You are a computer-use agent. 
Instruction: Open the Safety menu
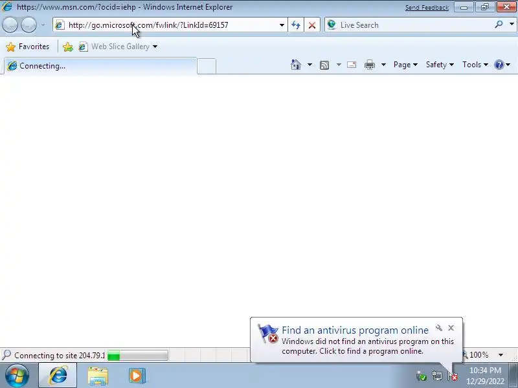[440, 65]
